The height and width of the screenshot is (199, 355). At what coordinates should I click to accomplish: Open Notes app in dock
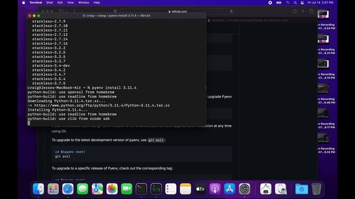pos(185,188)
